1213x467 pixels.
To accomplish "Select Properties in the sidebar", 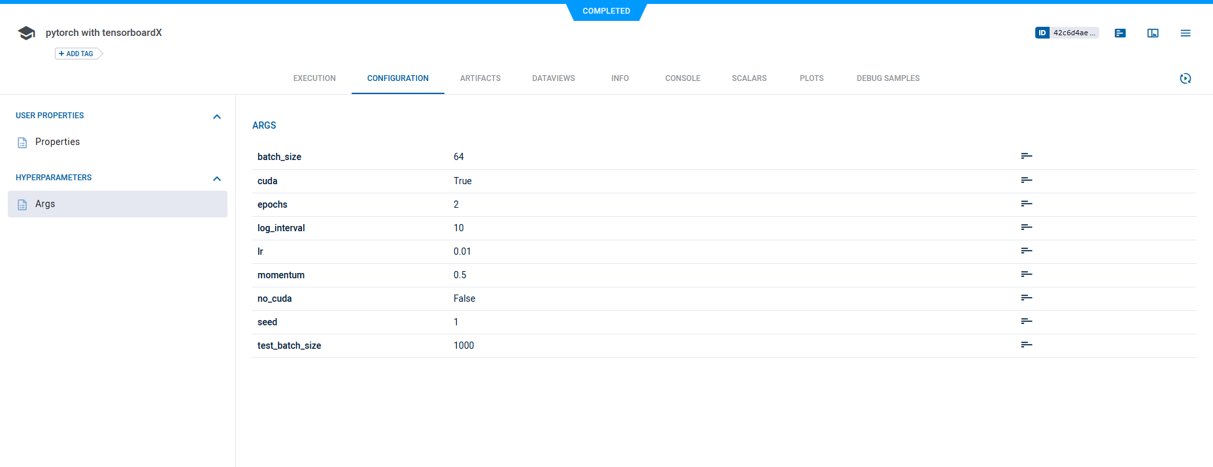I will click(58, 142).
